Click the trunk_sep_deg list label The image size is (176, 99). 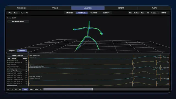11,64
